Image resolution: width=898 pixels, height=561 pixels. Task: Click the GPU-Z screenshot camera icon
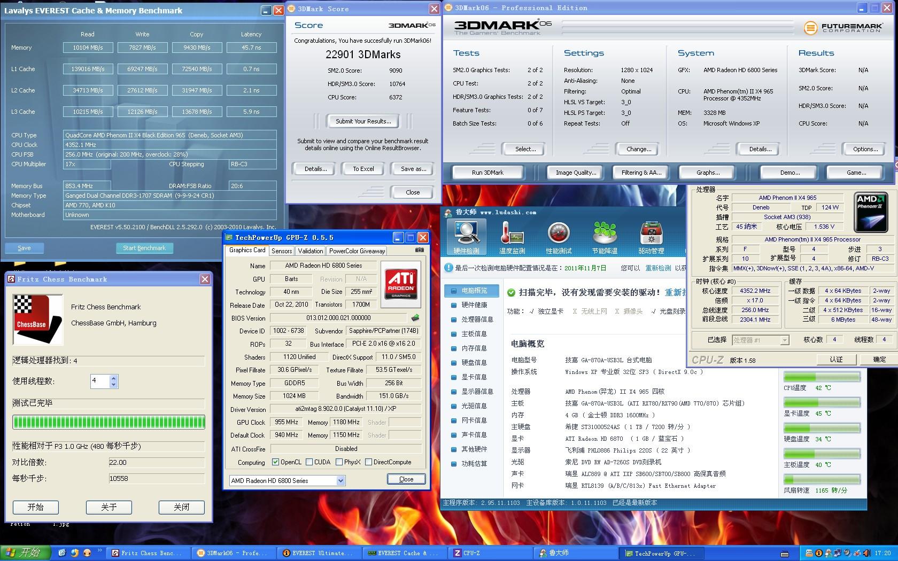pyautogui.click(x=420, y=250)
